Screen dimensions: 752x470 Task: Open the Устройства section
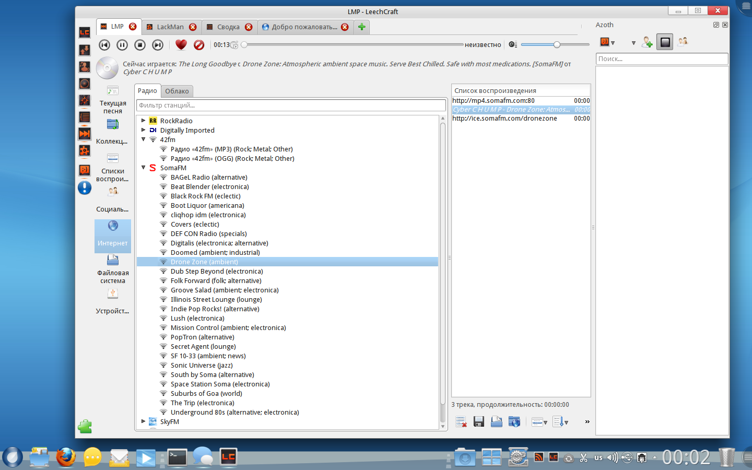113,301
